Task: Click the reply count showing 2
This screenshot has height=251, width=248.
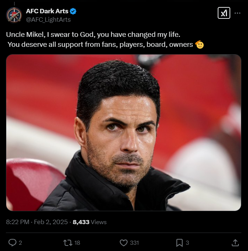Action: 20,243
